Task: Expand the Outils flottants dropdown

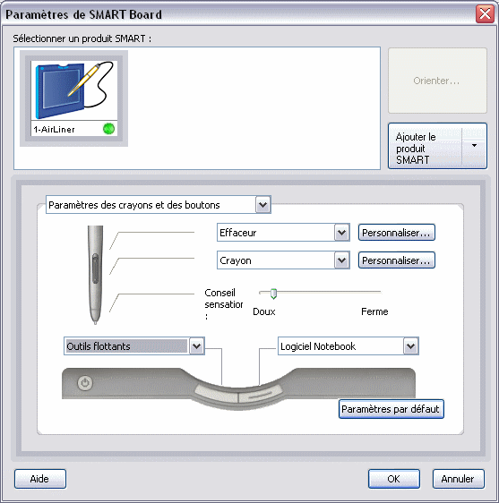Action: tap(196, 346)
